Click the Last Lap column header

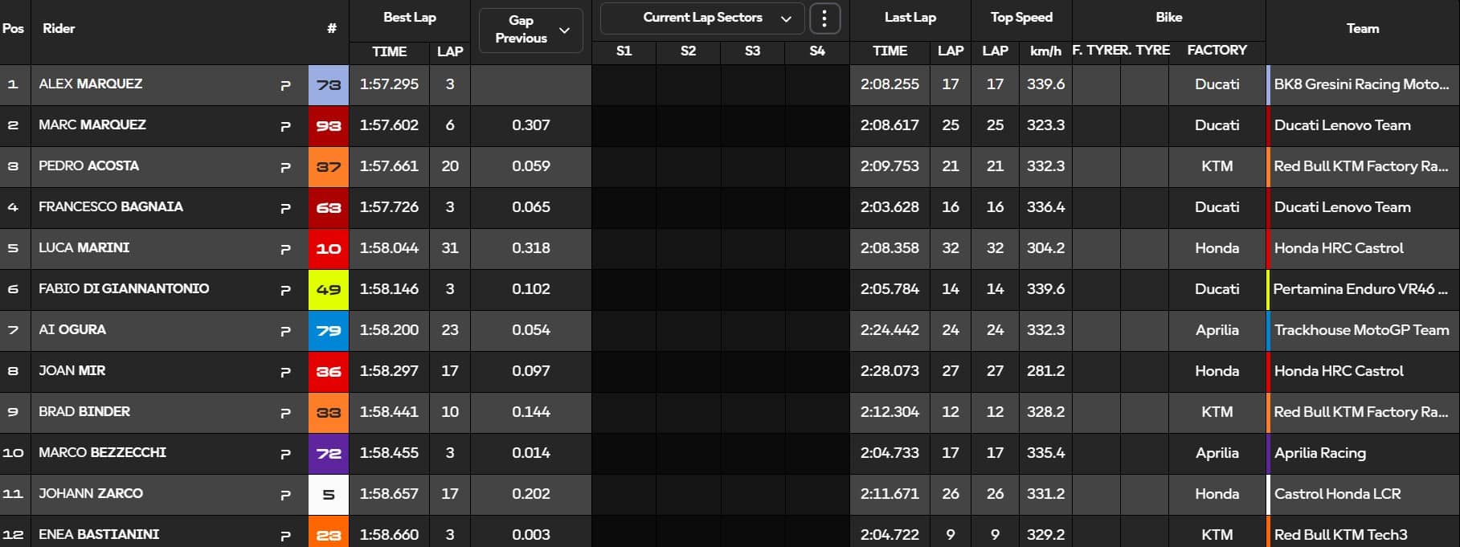(910, 17)
